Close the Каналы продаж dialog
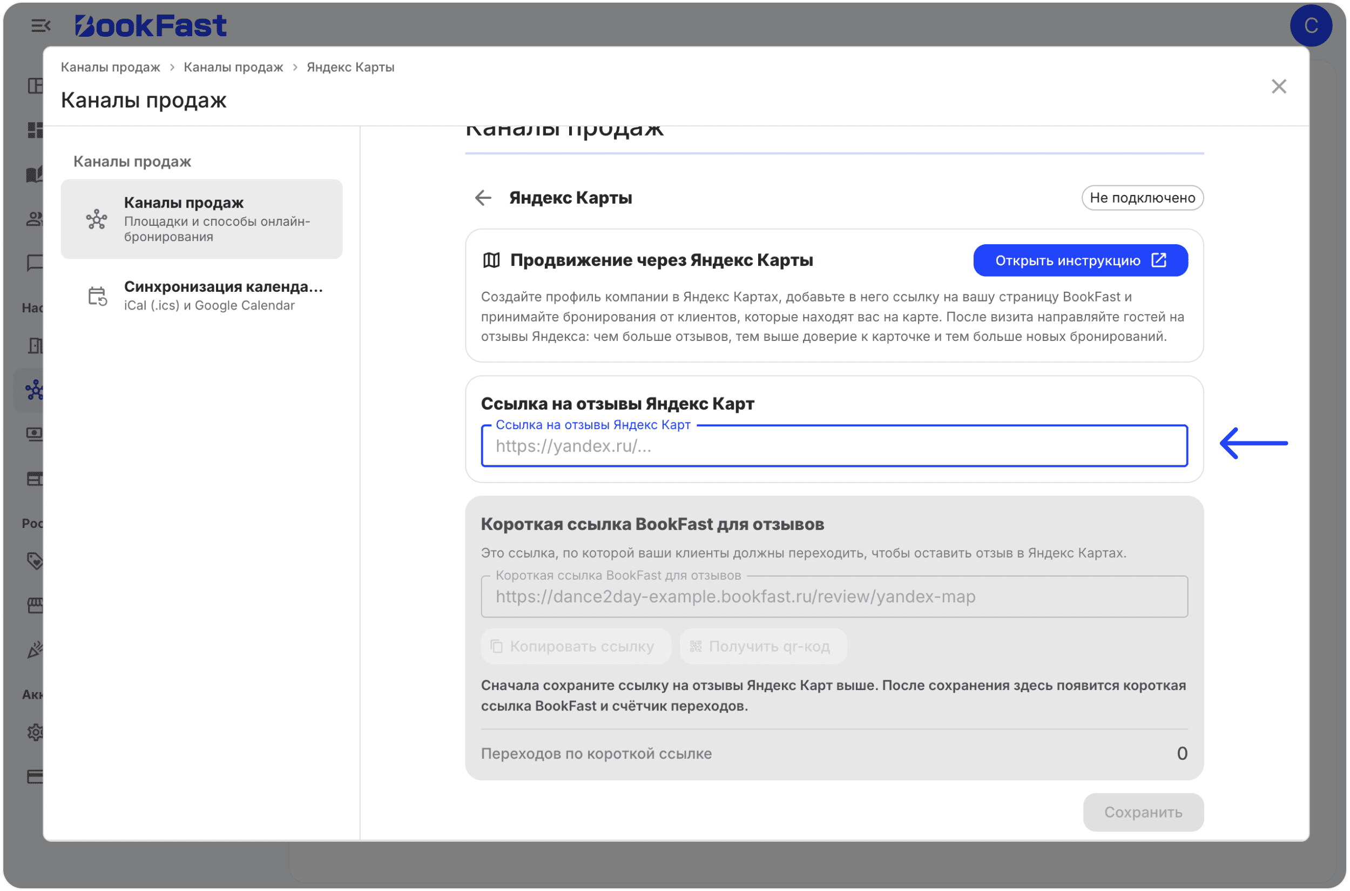 click(1279, 86)
